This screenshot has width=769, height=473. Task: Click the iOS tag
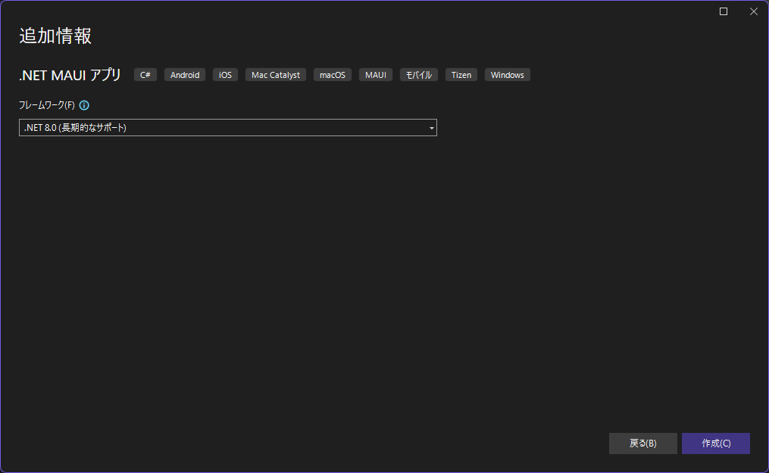click(x=225, y=75)
